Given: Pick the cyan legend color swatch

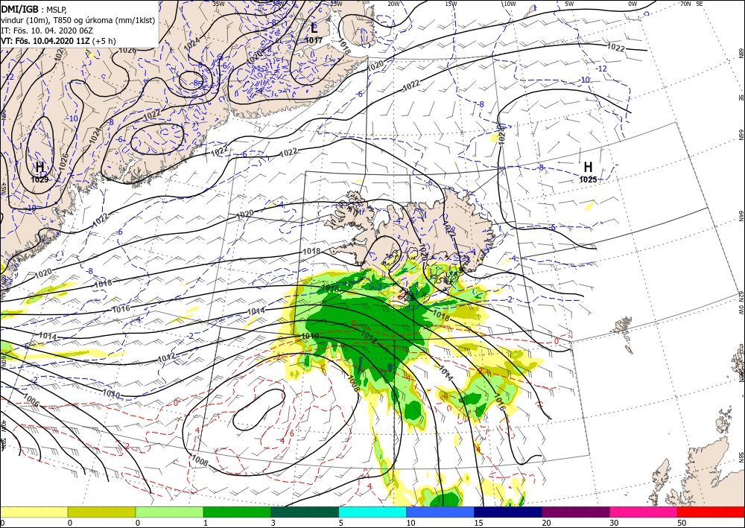Looking at the screenshot, I should click(x=372, y=512).
